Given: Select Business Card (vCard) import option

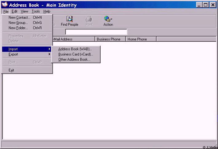Looking at the screenshot, I should [x=76, y=54].
